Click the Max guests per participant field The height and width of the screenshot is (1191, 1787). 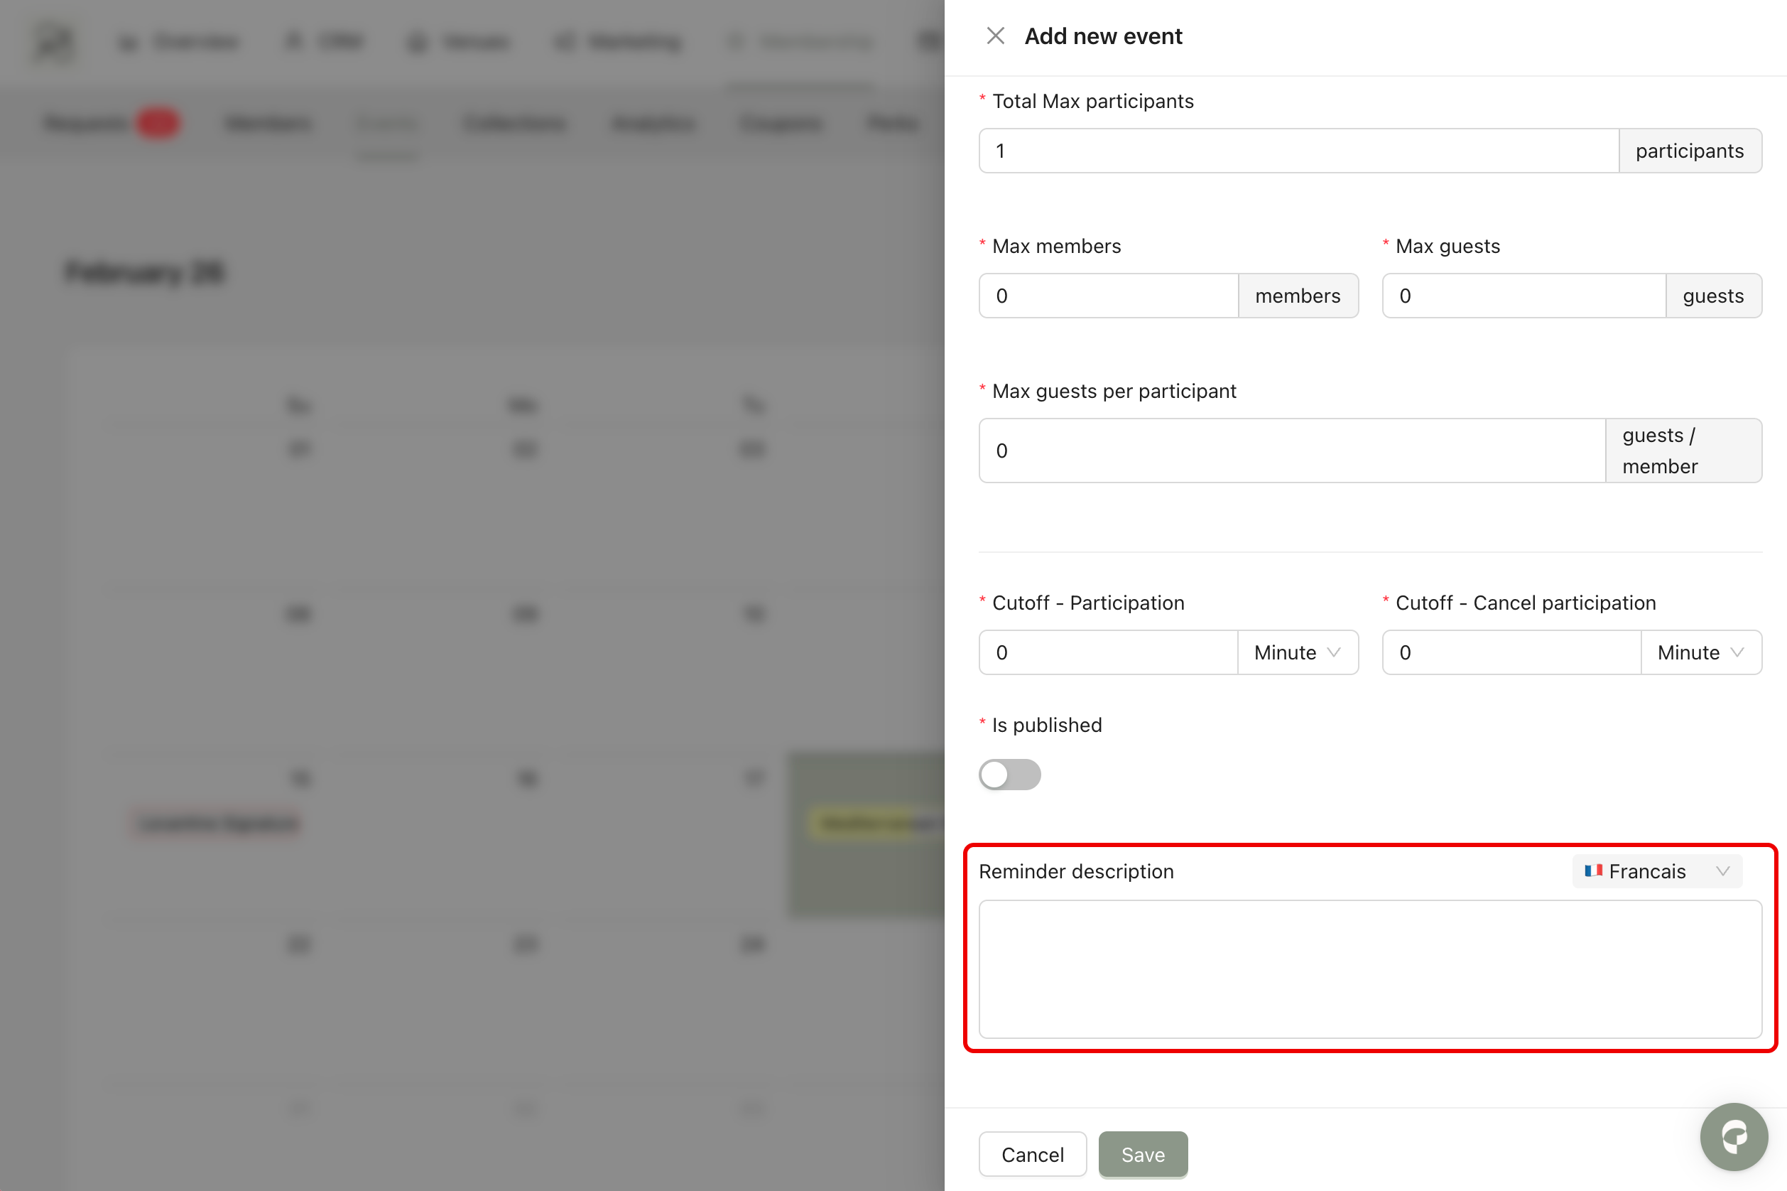[x=1291, y=451]
